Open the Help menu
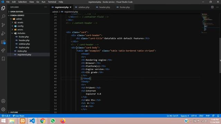221x124 pixels. click(x=61, y=2)
